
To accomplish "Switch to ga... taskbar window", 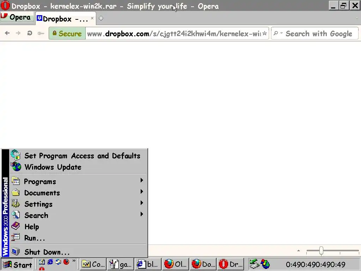I will (x=121, y=264).
